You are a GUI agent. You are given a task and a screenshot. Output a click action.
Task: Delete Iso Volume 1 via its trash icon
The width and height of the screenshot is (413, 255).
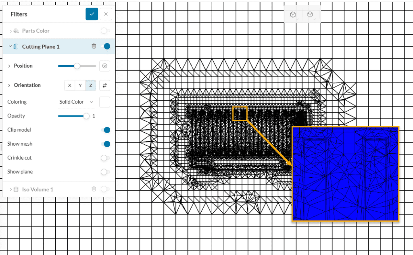pyautogui.click(x=94, y=189)
